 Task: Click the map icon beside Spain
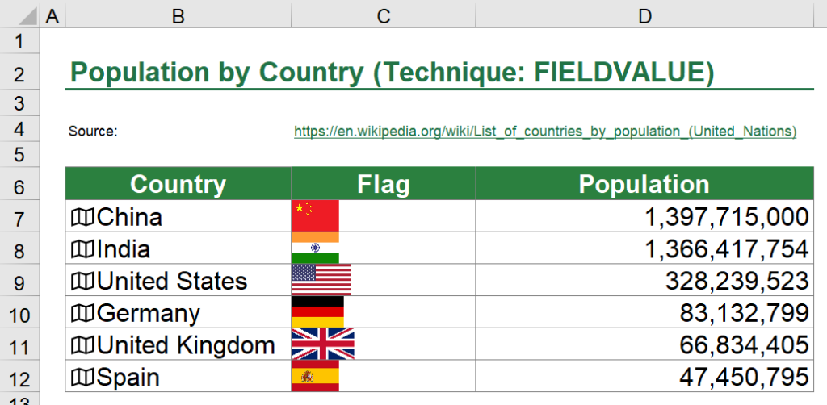[82, 377]
